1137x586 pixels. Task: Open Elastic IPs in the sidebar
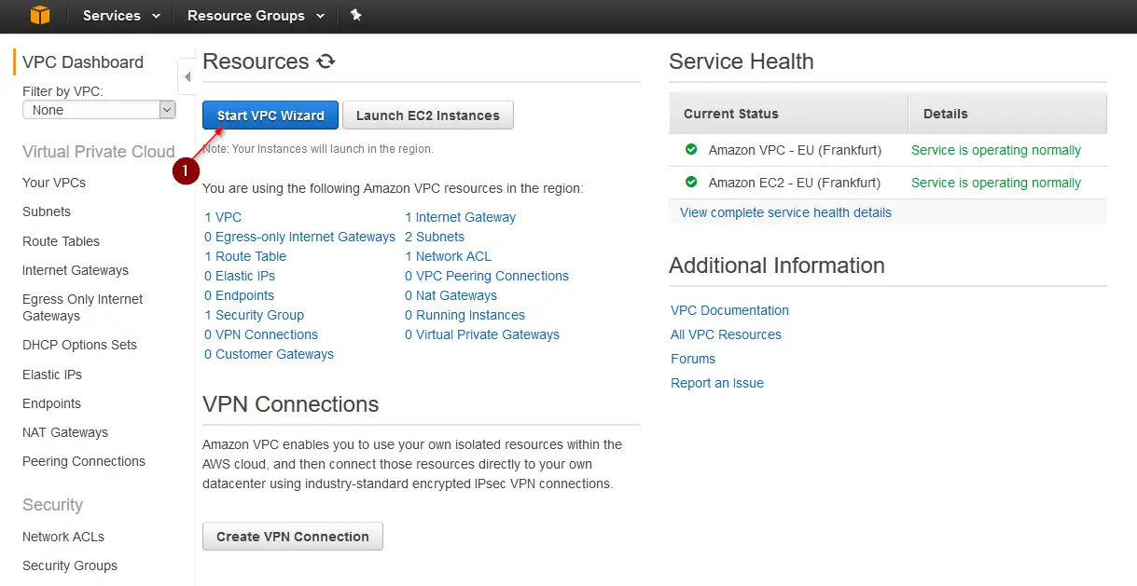click(52, 375)
